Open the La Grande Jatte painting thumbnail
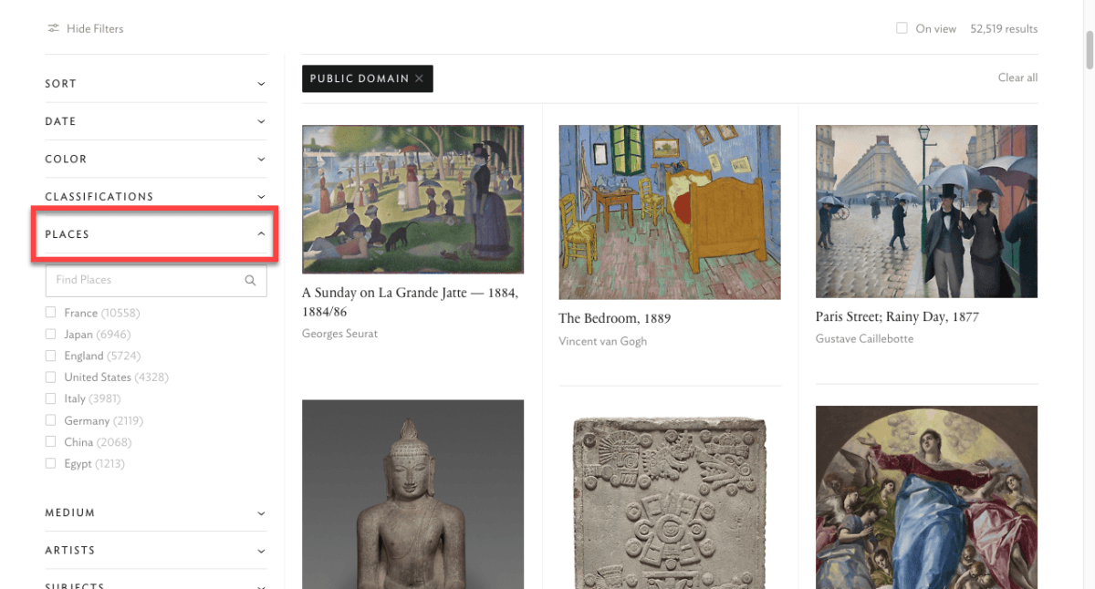 point(412,199)
